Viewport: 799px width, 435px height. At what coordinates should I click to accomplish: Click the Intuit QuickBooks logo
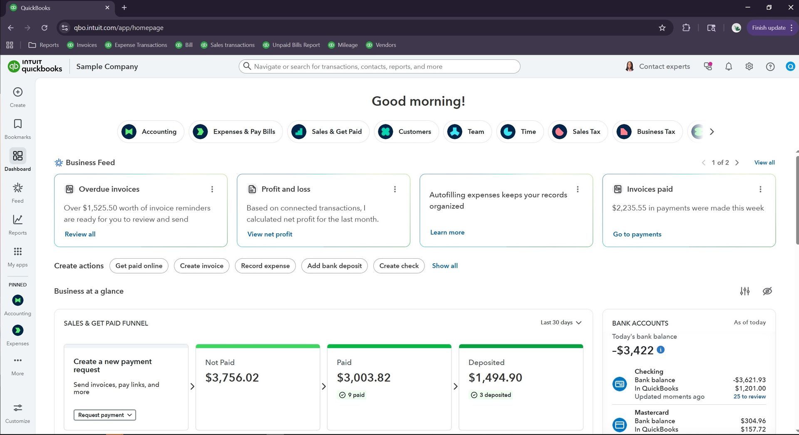35,67
